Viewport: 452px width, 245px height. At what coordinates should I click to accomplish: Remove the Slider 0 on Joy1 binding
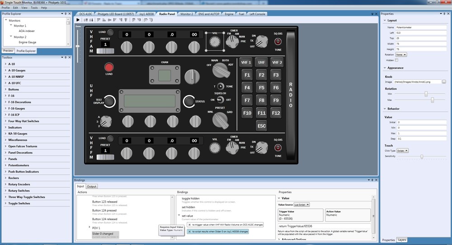point(189,231)
